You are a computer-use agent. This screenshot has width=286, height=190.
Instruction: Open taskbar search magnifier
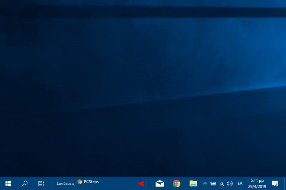coord(25,184)
